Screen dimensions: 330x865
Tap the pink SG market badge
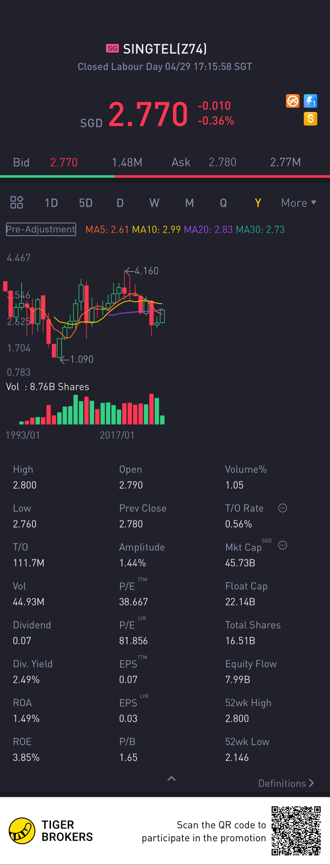point(112,48)
